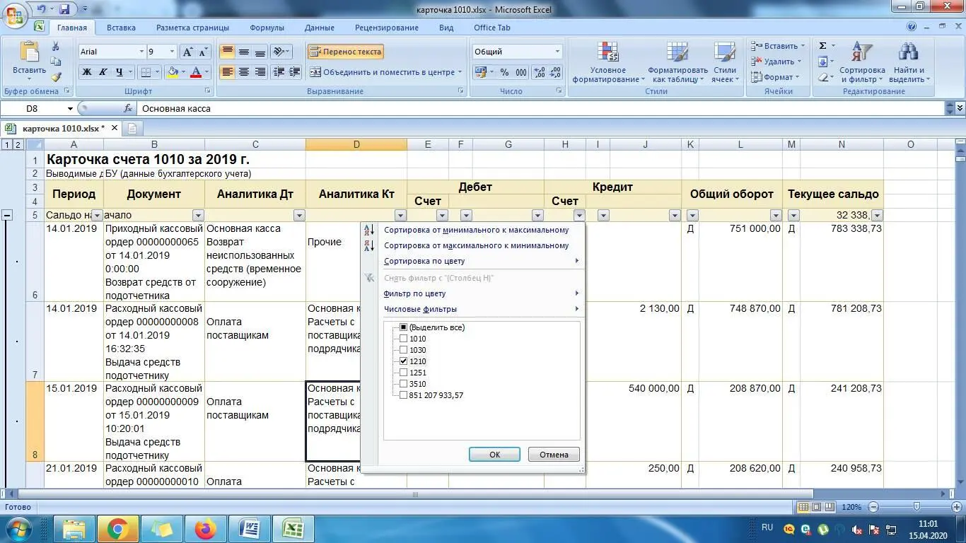Viewport: 966px width, 543px height.
Task: Open the Разметка страницы ribbon tab
Action: tap(192, 28)
